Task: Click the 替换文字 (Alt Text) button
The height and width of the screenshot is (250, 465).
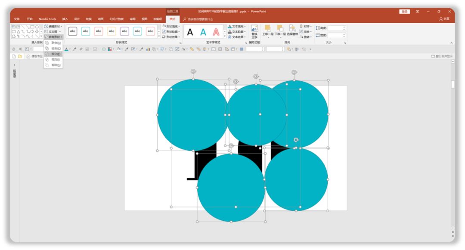Action: (x=254, y=32)
